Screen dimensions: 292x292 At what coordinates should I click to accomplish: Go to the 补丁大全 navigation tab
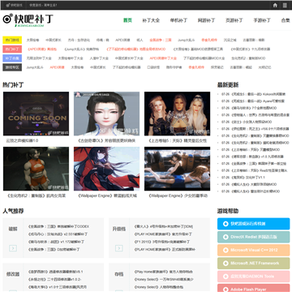click(x=151, y=20)
